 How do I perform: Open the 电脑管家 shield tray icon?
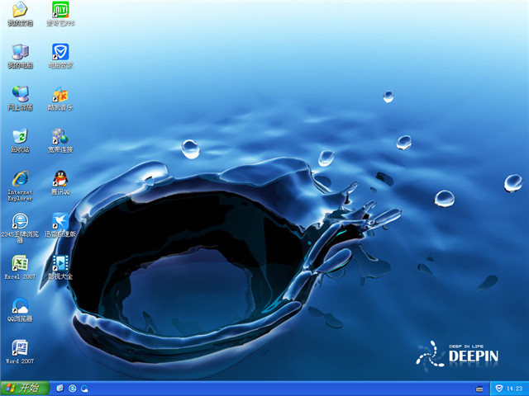pyautogui.click(x=498, y=389)
